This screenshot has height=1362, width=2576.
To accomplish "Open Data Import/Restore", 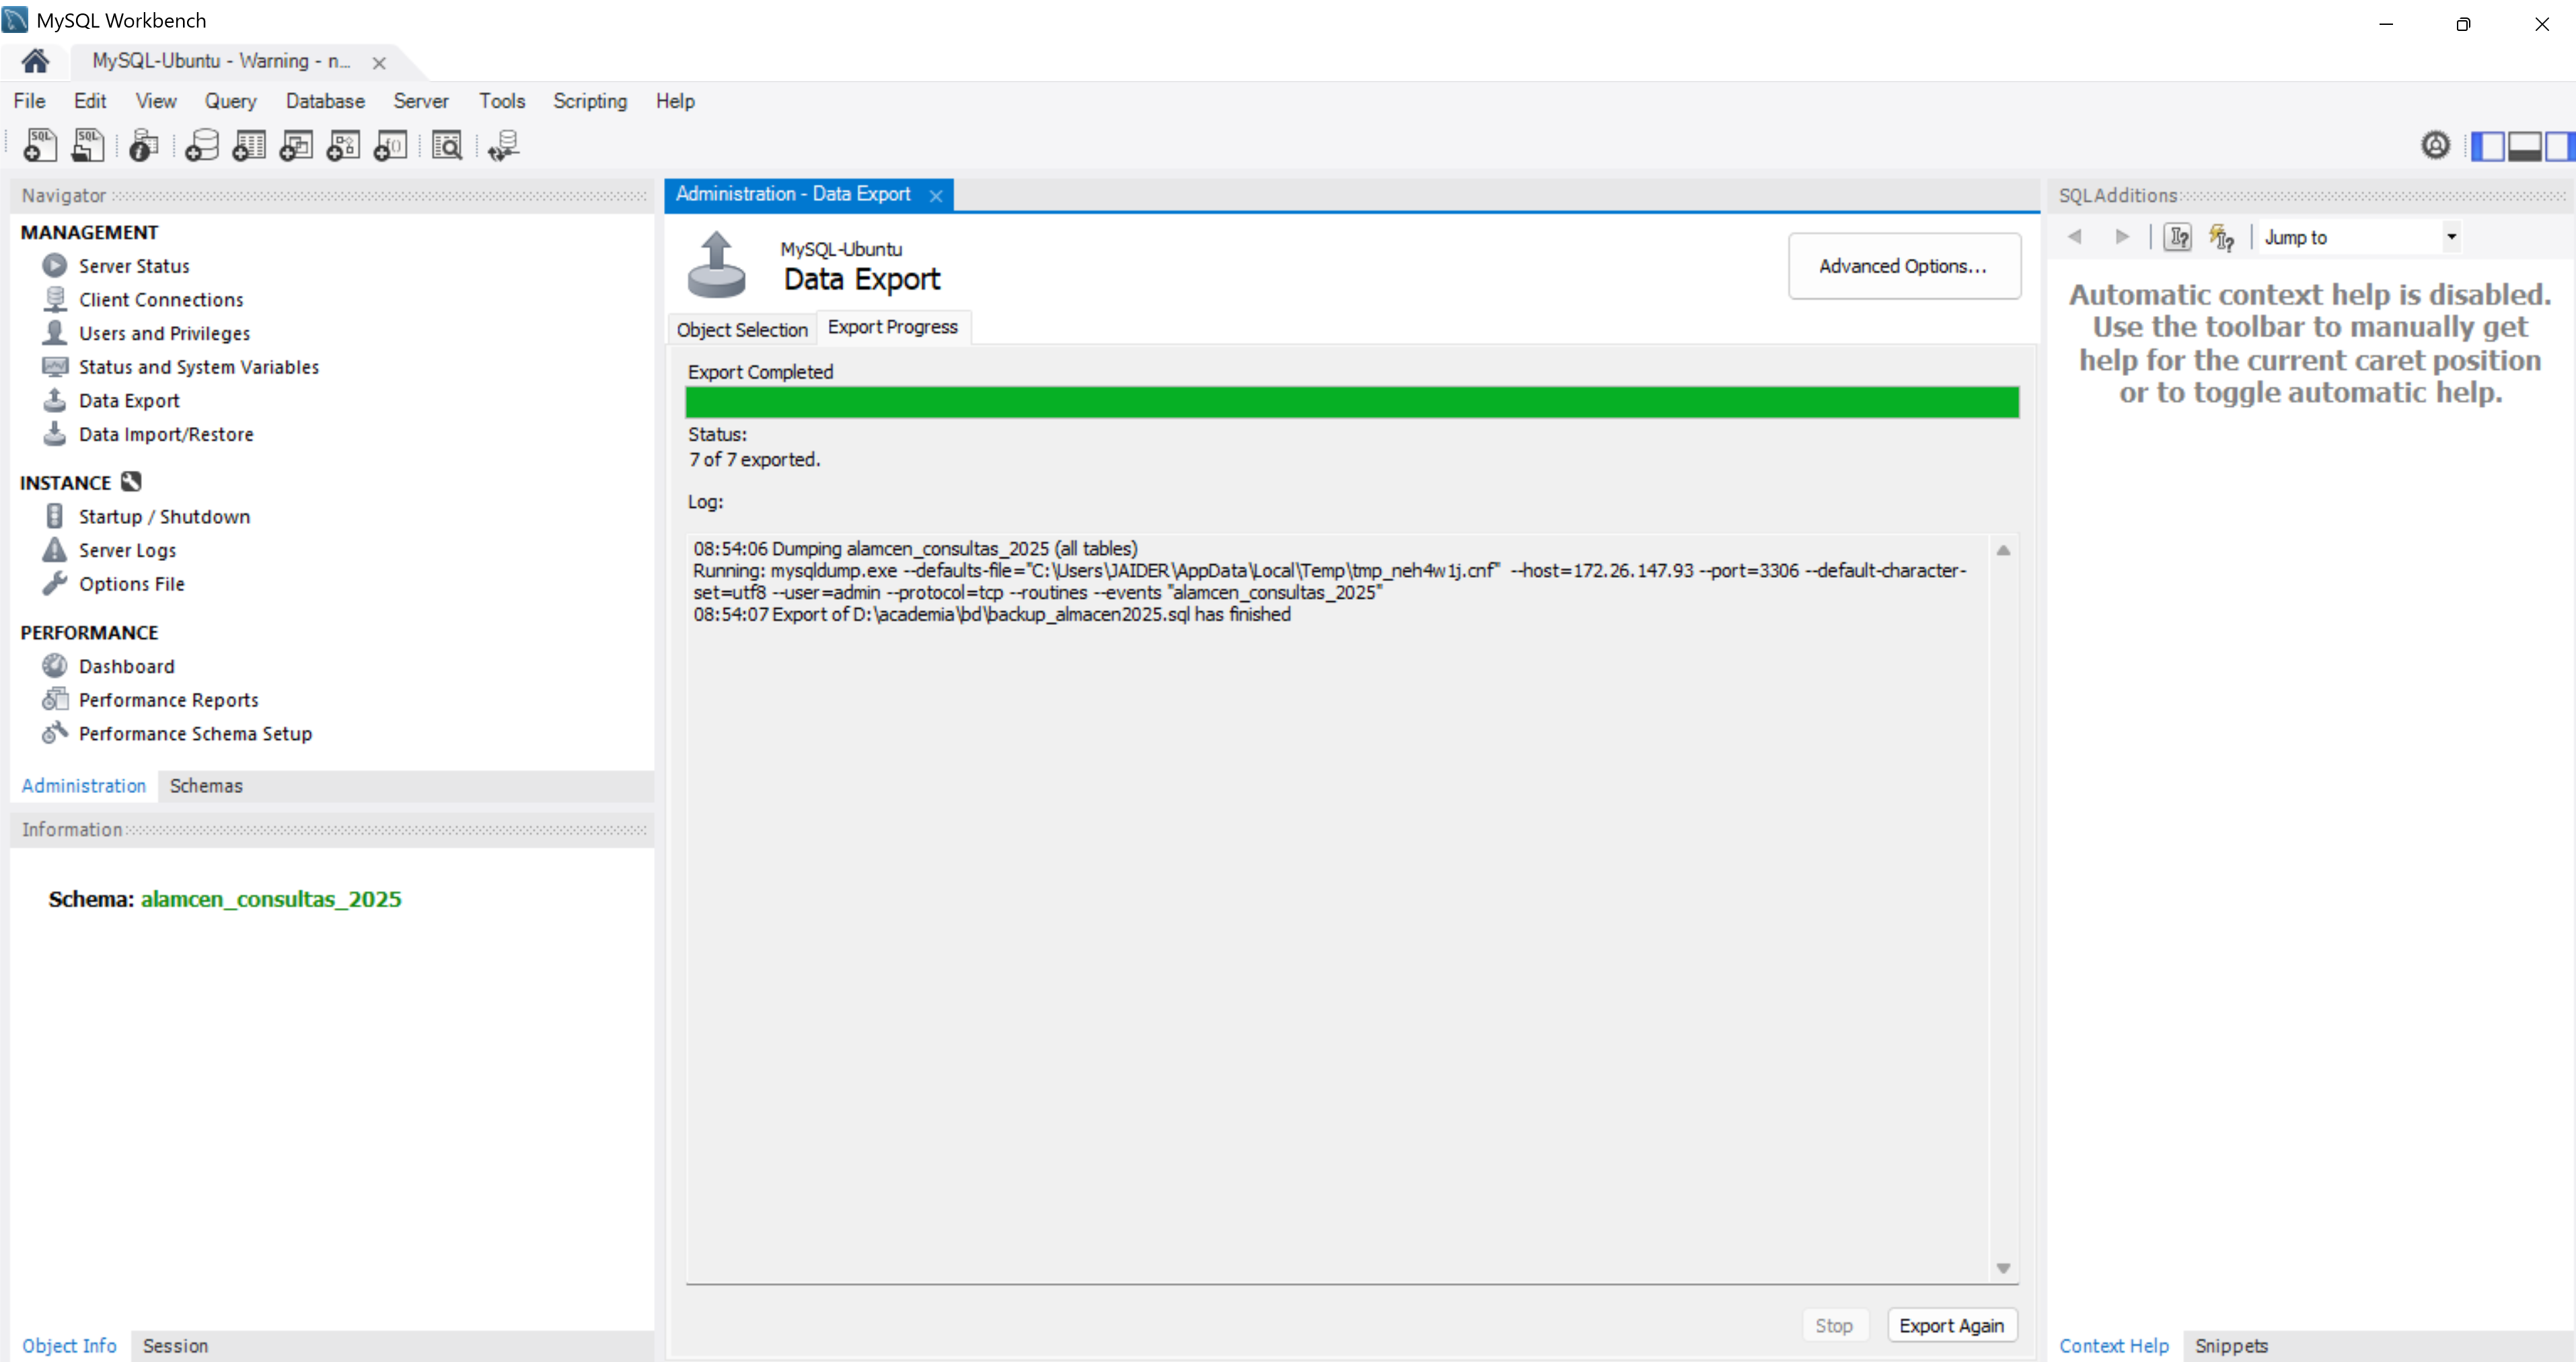I will (166, 434).
